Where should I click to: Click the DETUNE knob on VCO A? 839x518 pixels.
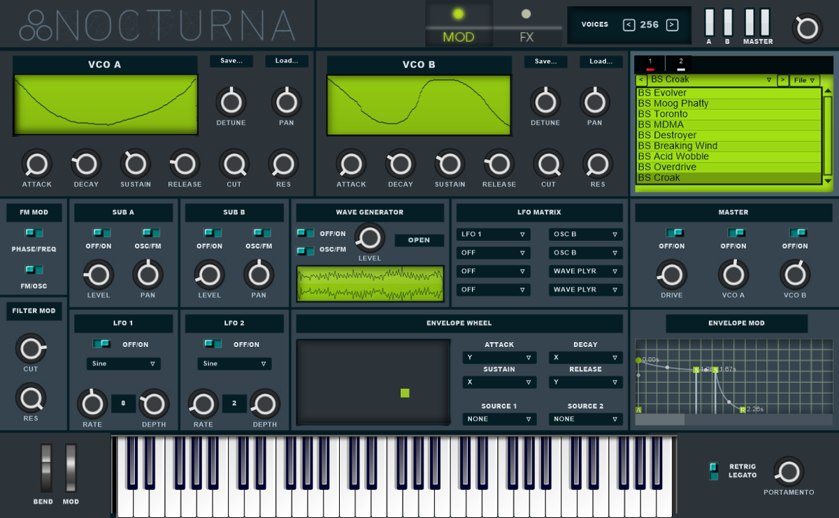pyautogui.click(x=231, y=101)
